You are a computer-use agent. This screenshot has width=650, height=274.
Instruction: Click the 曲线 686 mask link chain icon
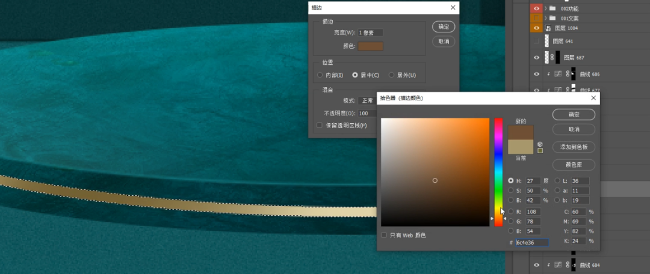click(568, 74)
